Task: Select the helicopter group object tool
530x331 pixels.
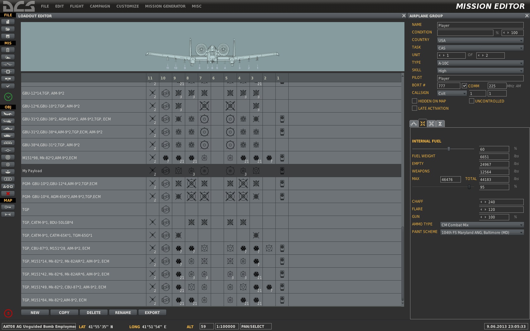Action: click(x=8, y=121)
